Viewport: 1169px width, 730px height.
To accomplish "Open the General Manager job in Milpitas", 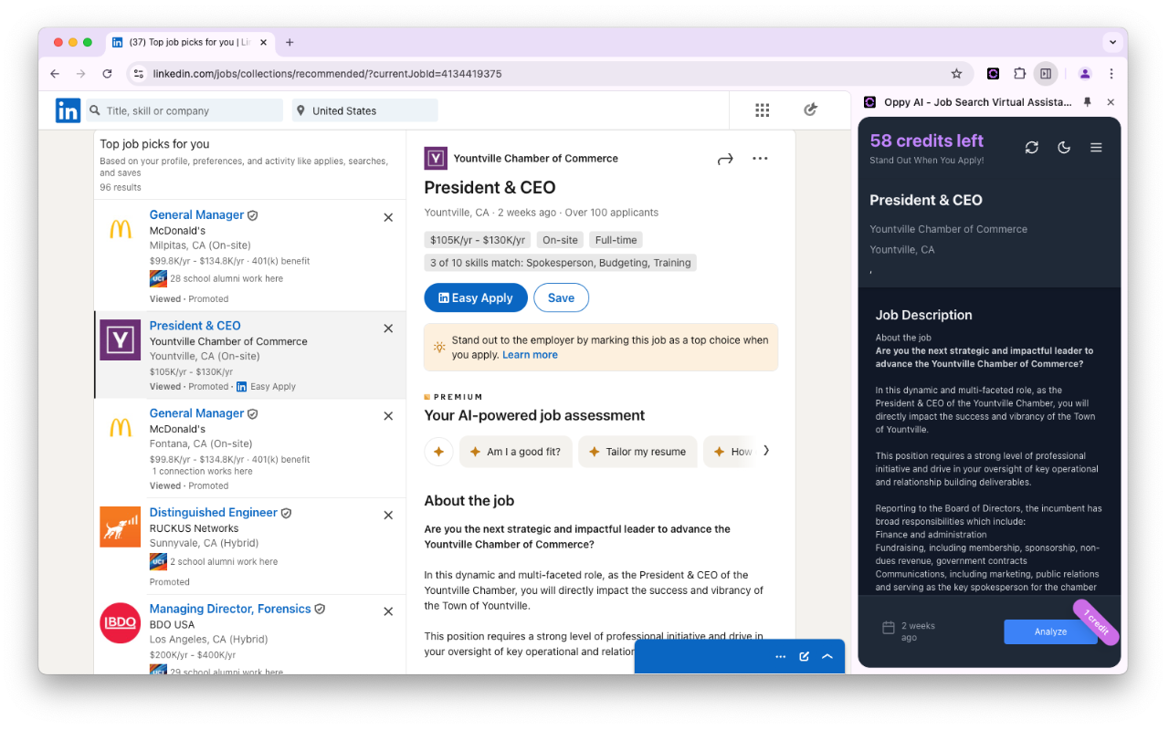I will [196, 215].
